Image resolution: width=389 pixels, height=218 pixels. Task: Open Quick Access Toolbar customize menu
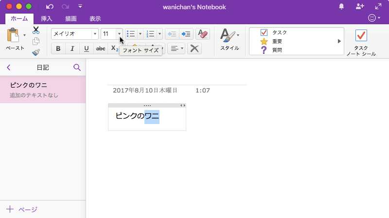80,6
